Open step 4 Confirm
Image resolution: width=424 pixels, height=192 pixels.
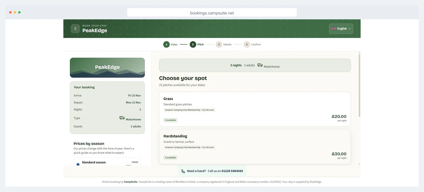252,44
